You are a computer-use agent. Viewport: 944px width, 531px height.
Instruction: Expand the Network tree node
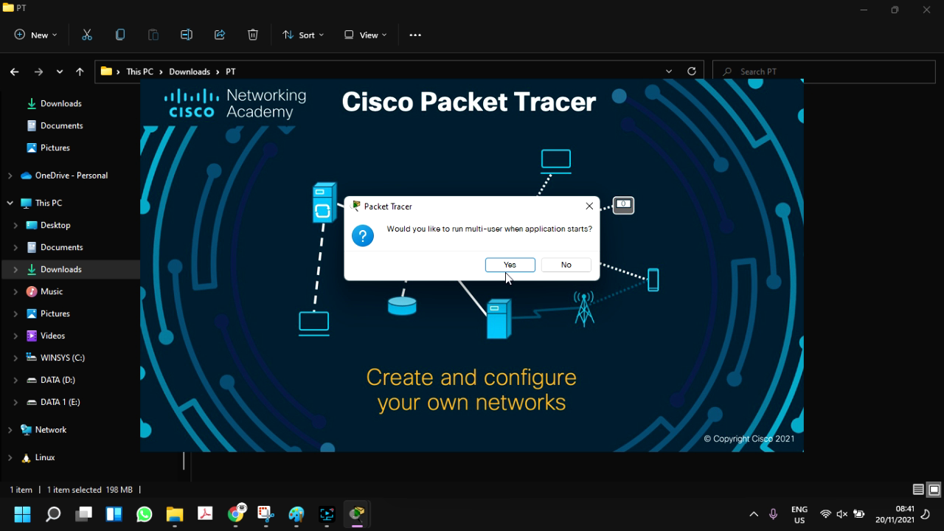(x=10, y=430)
